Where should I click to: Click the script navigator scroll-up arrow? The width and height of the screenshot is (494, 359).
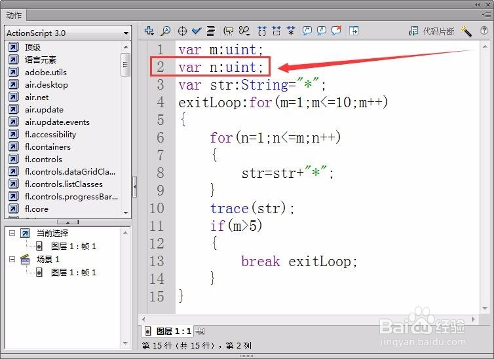125,233
